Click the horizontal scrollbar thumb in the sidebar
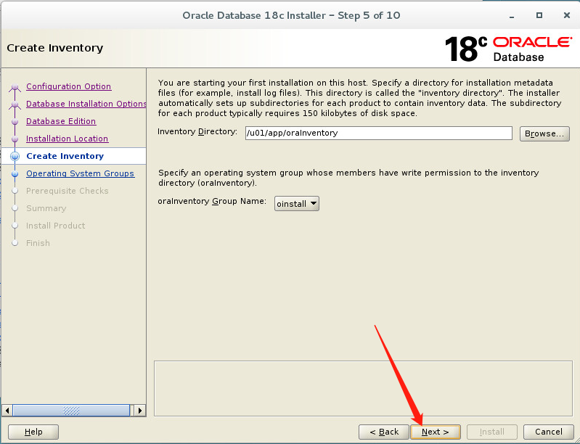 pos(71,411)
